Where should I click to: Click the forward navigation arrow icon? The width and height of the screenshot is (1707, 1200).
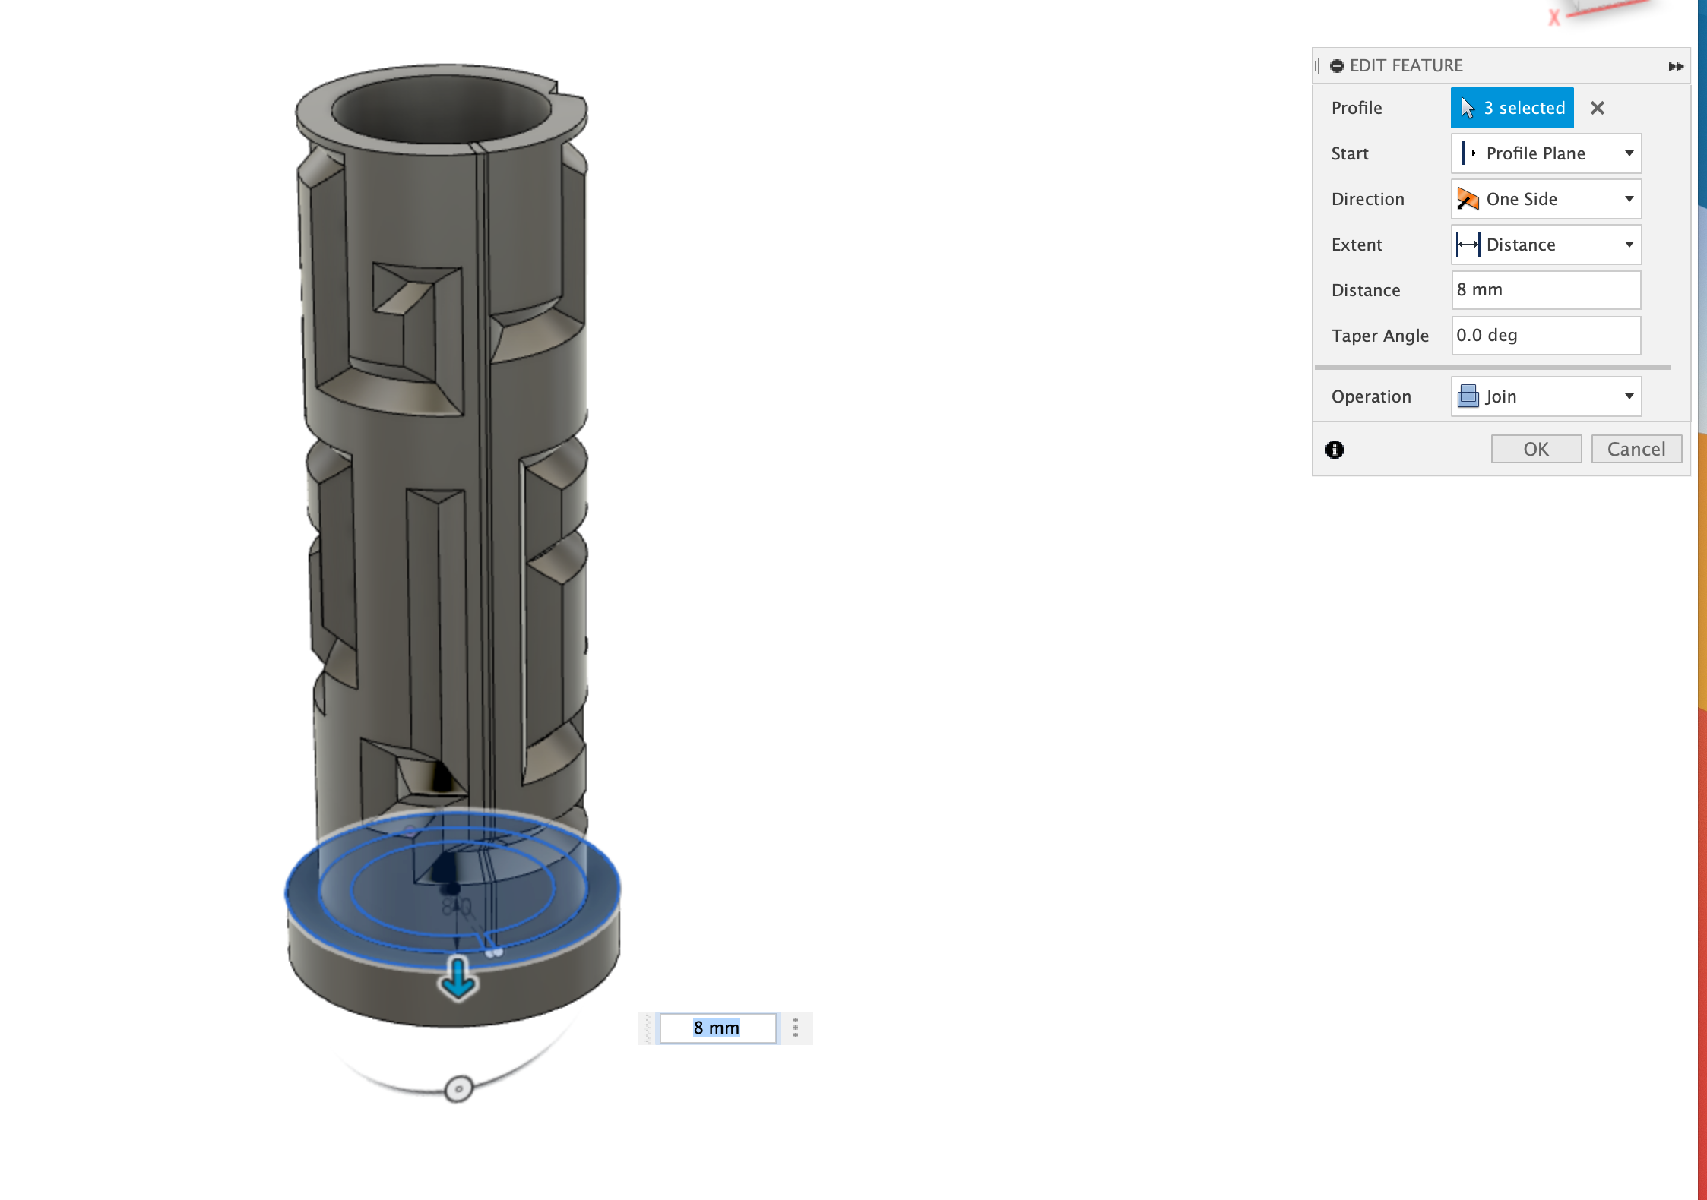(1676, 65)
